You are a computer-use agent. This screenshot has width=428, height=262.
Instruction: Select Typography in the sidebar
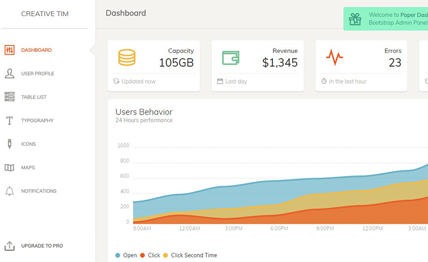(38, 120)
